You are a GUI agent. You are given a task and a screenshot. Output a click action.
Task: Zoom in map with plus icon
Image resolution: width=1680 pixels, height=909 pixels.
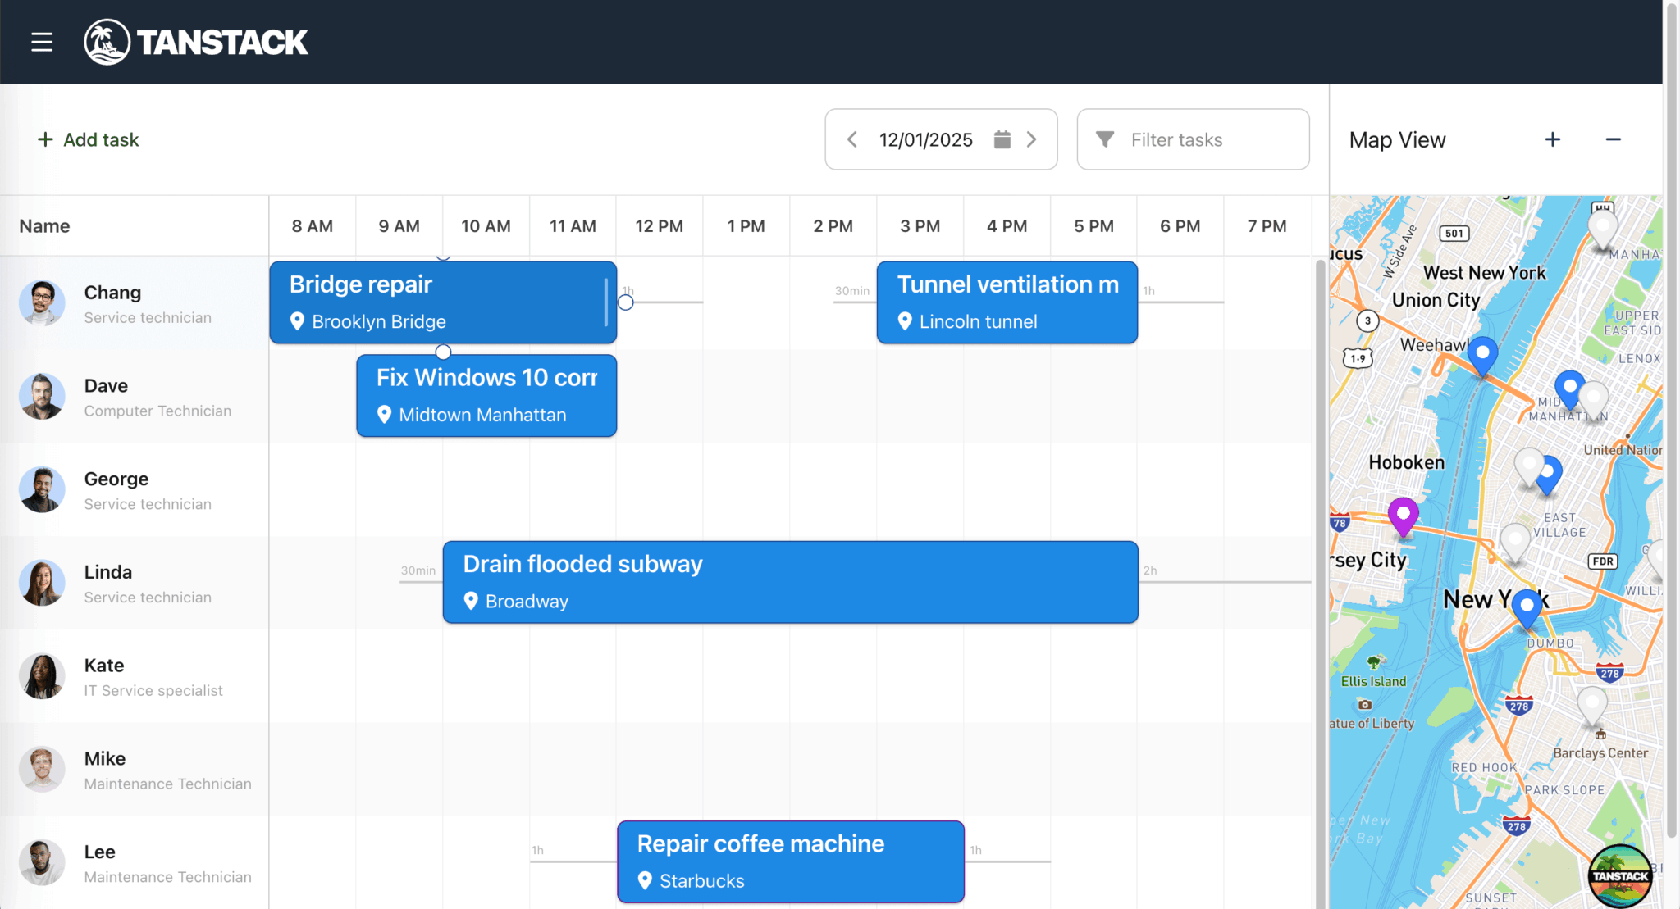(x=1552, y=139)
